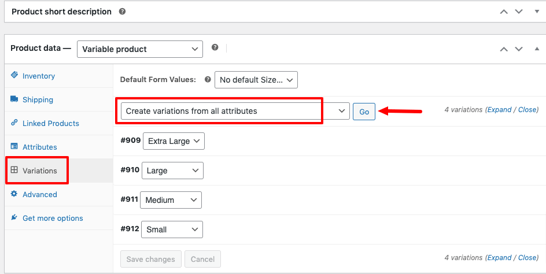The image size is (546, 274).
Task: Change variation #909 Extra Large size dropdown
Action: click(x=174, y=141)
